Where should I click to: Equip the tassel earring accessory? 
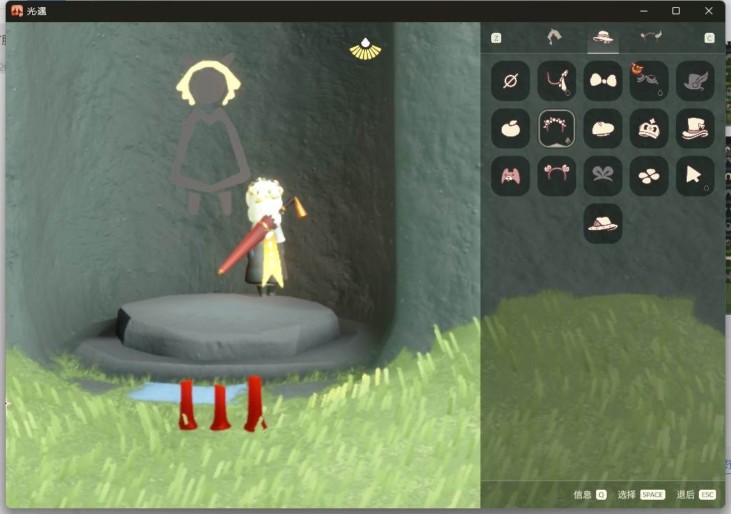pyautogui.click(x=556, y=81)
